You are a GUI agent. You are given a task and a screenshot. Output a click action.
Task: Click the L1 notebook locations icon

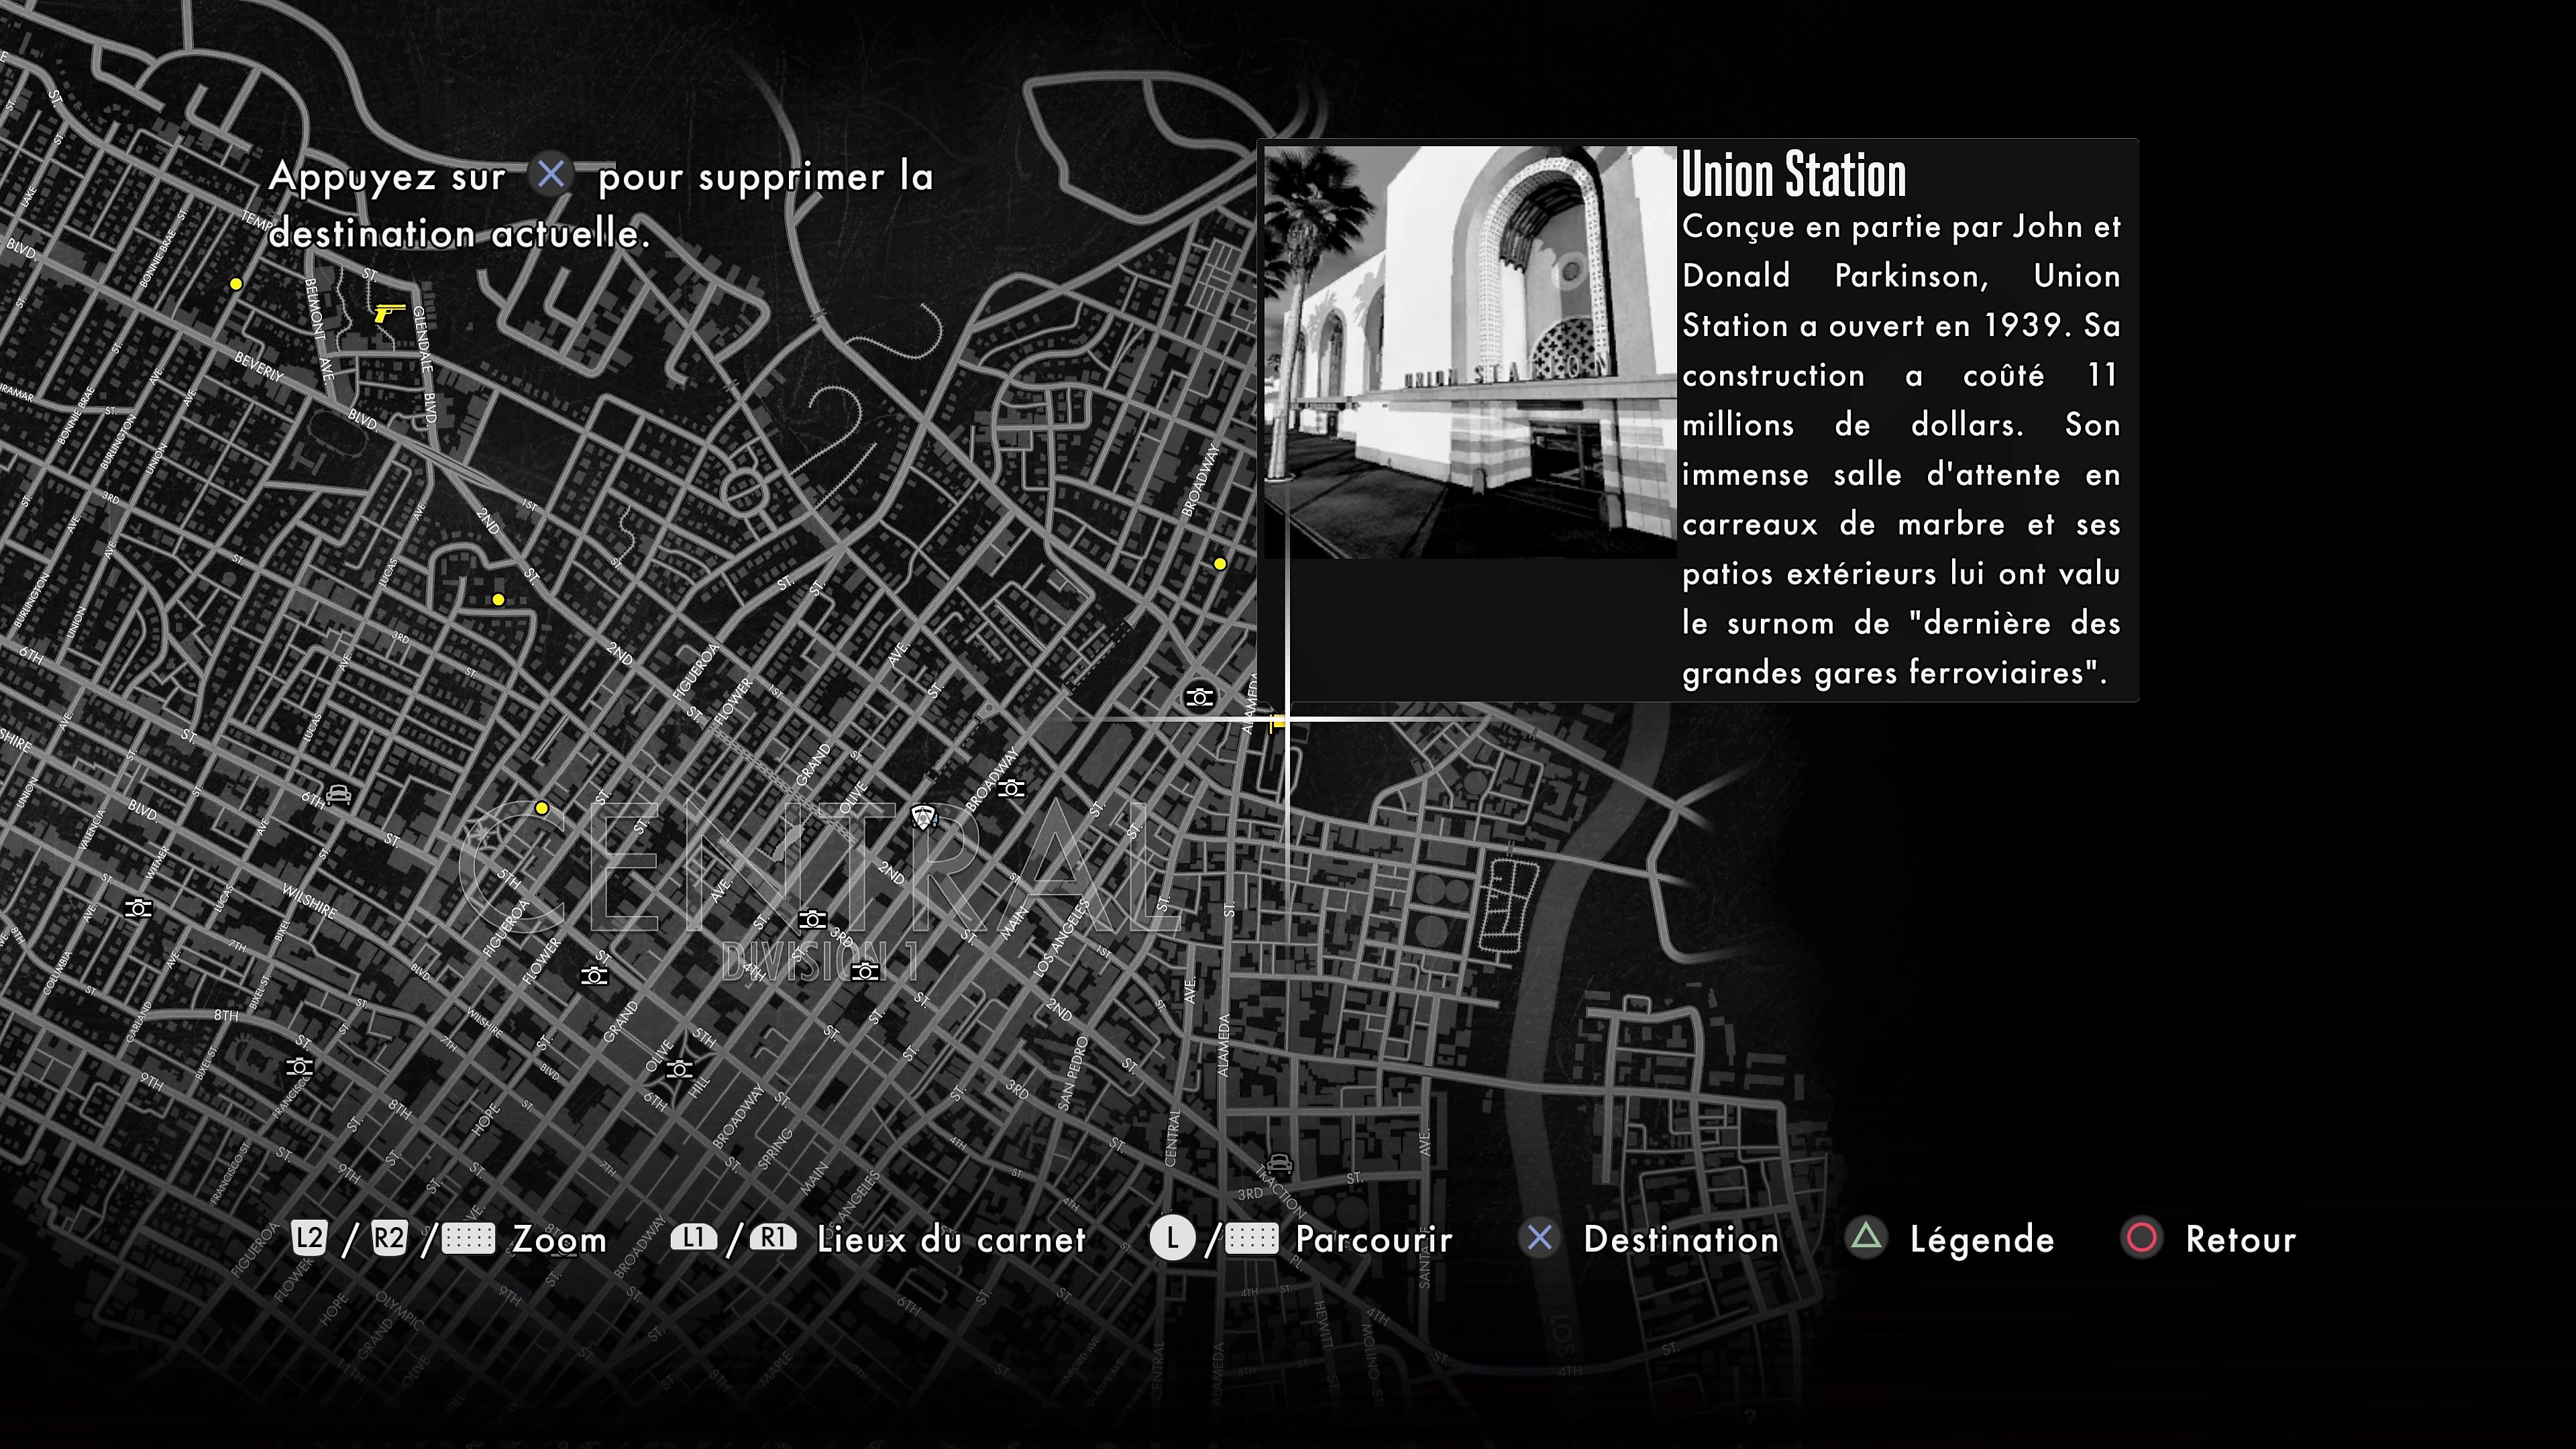click(x=693, y=1238)
